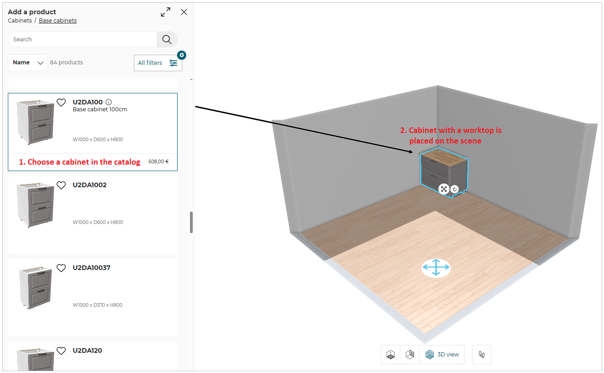Image resolution: width=604 pixels, height=373 pixels.
Task: Open the Base cabinets breadcrumb link
Action: [58, 21]
